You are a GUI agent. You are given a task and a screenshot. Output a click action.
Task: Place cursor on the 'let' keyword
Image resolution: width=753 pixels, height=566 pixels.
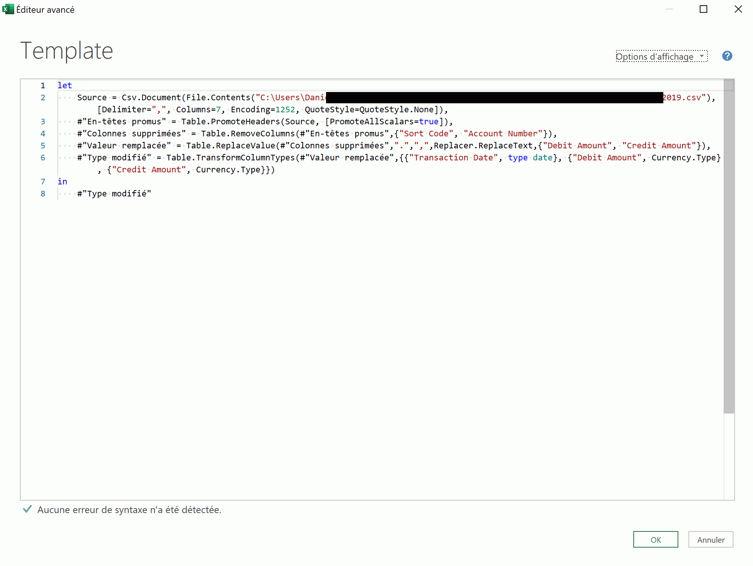tap(65, 86)
